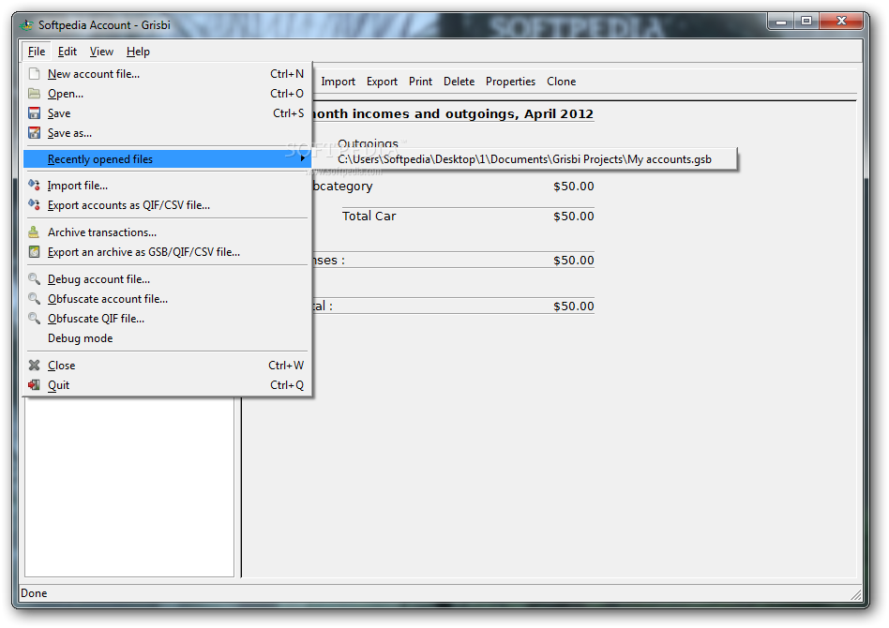The height and width of the screenshot is (628, 889).
Task: Choose Export accounts as QIF/CSV file...
Action: pyautogui.click(x=167, y=205)
